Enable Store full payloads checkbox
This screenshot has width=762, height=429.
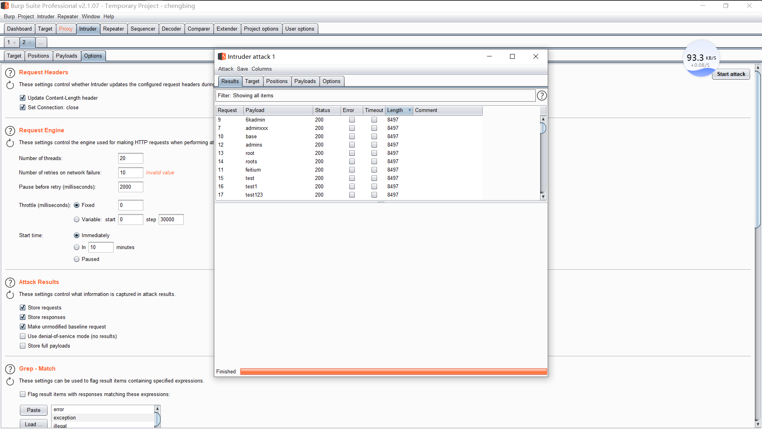(23, 346)
